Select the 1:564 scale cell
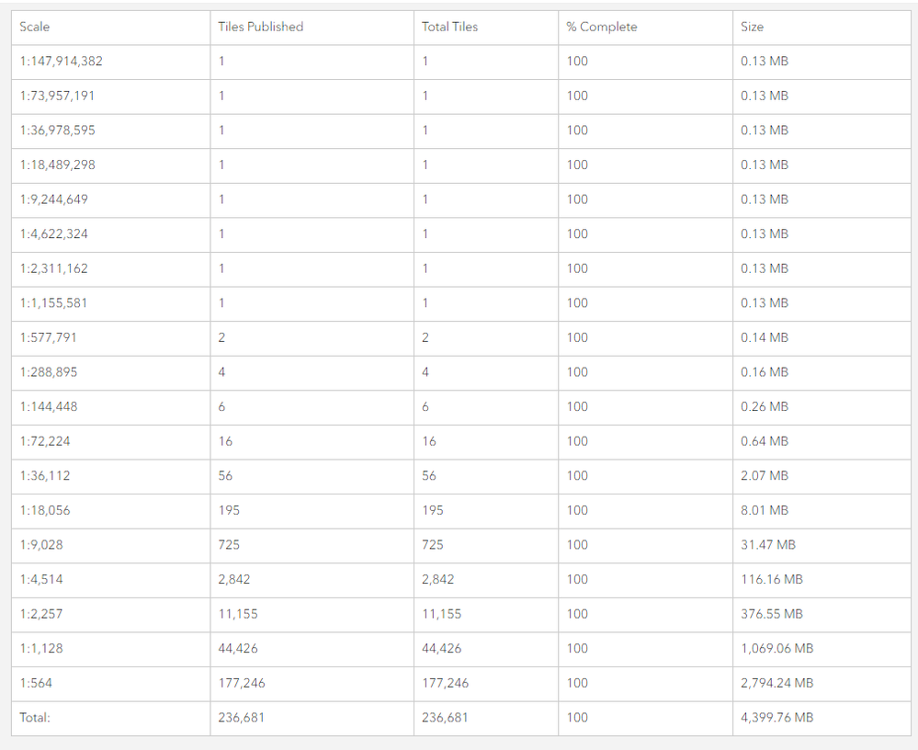 click(35, 683)
